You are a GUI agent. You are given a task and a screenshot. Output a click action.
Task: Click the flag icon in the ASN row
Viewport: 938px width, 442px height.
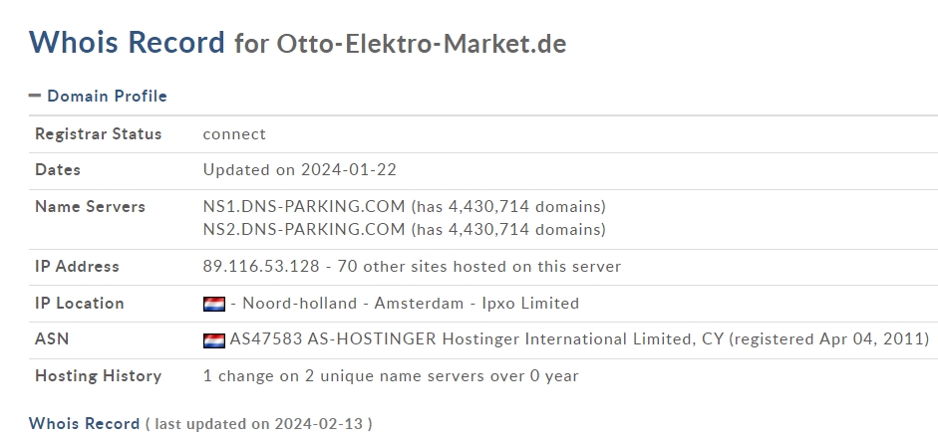(x=214, y=340)
